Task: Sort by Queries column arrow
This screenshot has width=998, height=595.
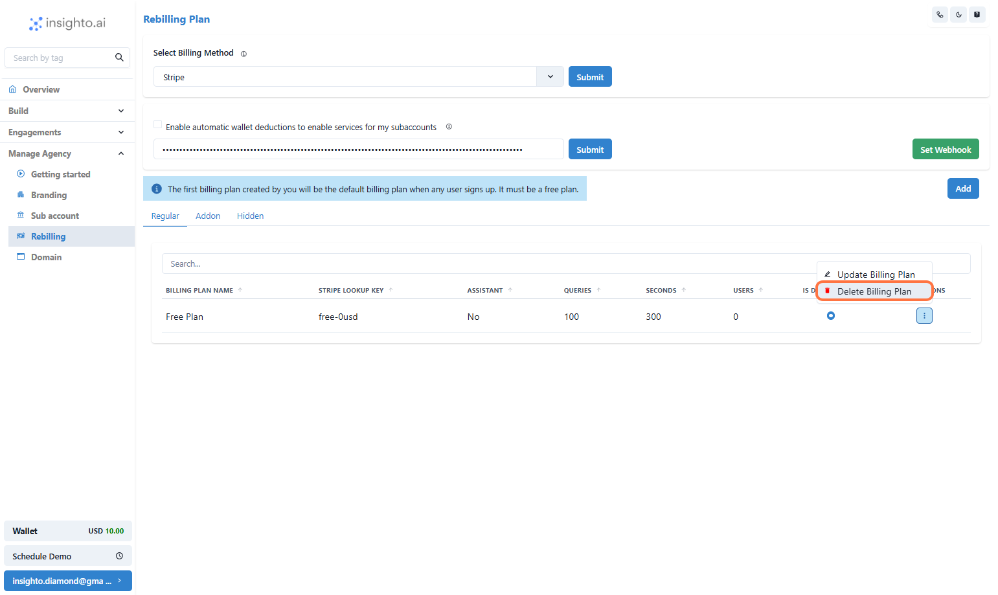Action: [598, 290]
